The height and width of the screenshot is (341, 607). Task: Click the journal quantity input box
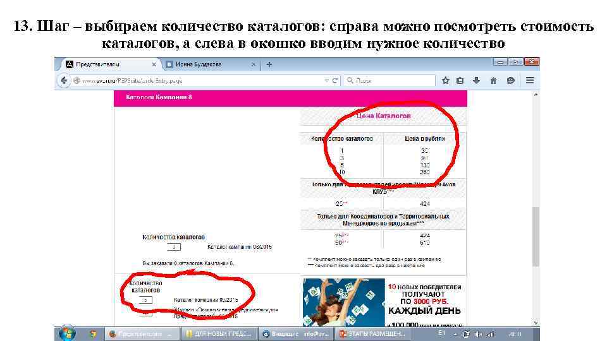145,314
